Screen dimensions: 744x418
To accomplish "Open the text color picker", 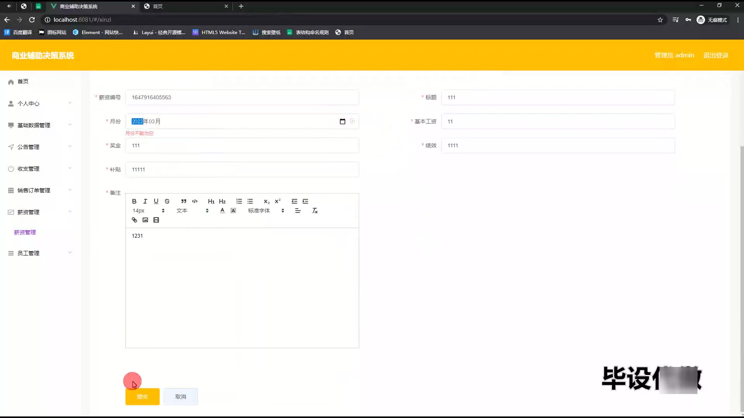I will coord(222,211).
